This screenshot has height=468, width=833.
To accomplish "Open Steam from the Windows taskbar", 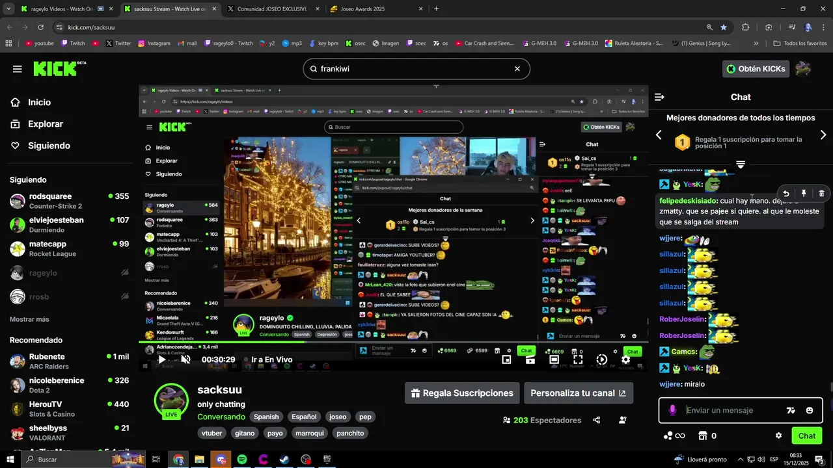I will (x=284, y=460).
